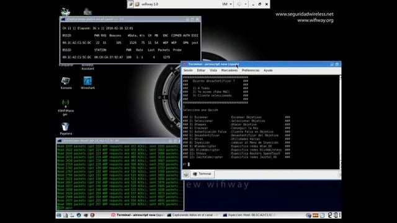Click the boat-shaped desktop icon at top

click(66, 12)
